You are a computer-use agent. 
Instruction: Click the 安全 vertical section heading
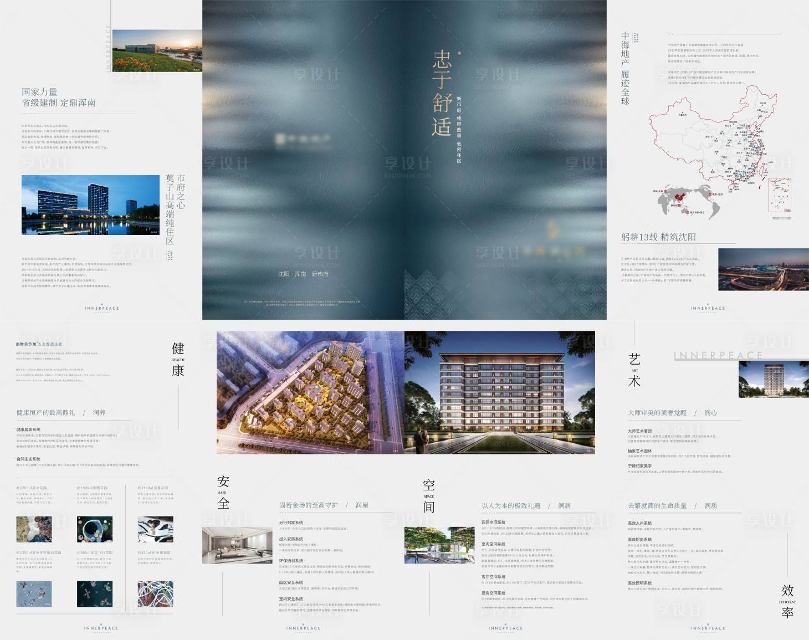tap(223, 492)
